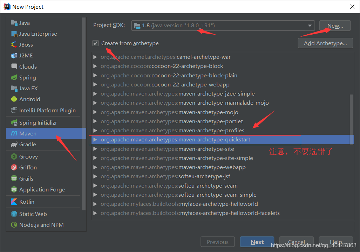Image resolution: width=360 pixels, height=252 pixels.
Task: Select maven-archetype-portlet archetype row
Action: 223,121
